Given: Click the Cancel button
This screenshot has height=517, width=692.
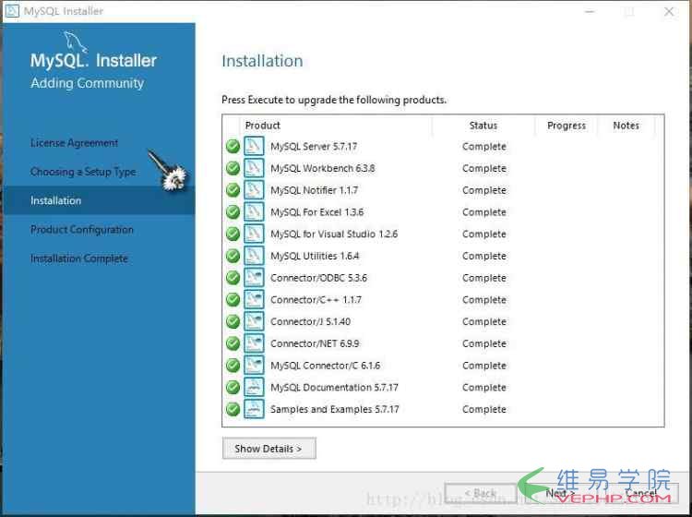Looking at the screenshot, I should point(641,493).
